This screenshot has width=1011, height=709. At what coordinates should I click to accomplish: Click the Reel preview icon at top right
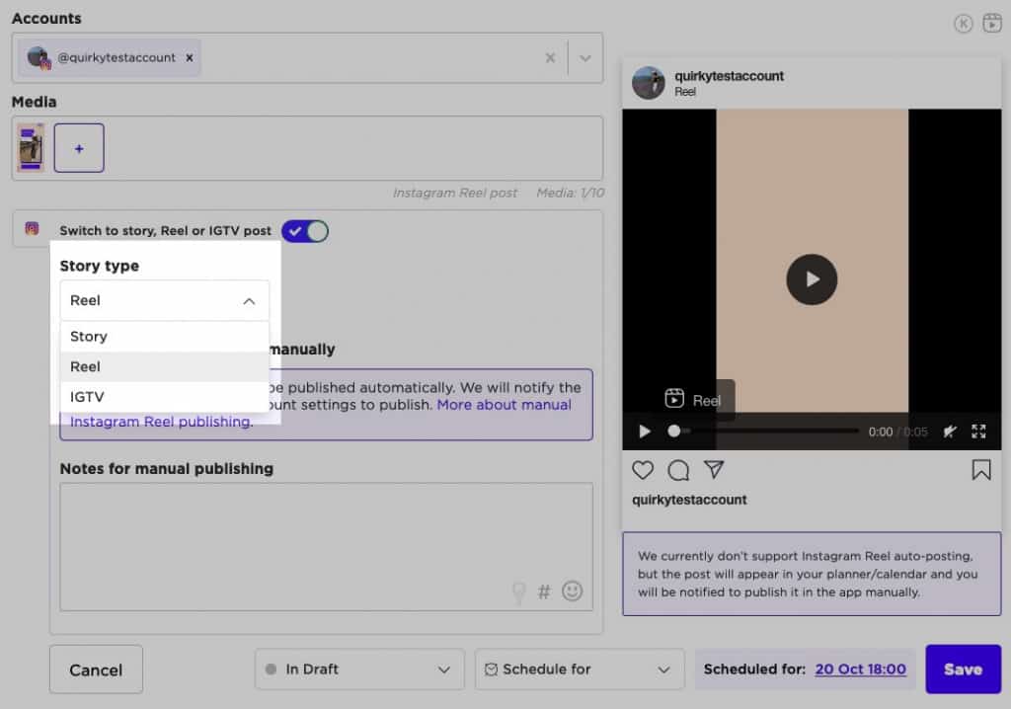pyautogui.click(x=991, y=24)
